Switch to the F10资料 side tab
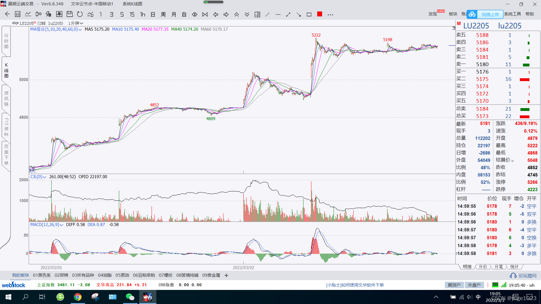This screenshot has width=541, height=304. pyautogui.click(x=6, y=127)
